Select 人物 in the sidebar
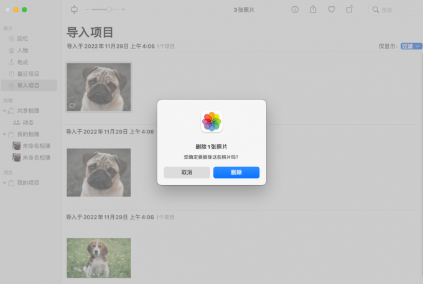 (23, 50)
